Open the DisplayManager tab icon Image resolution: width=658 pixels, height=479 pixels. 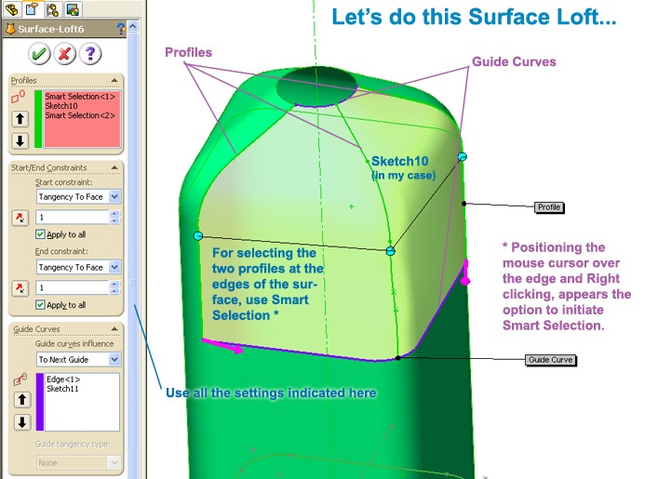pos(73,8)
